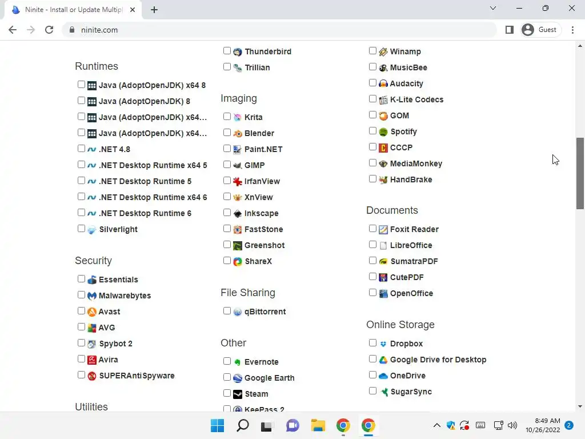Click the CCCP icon
This screenshot has height=439, width=585.
point(383,148)
